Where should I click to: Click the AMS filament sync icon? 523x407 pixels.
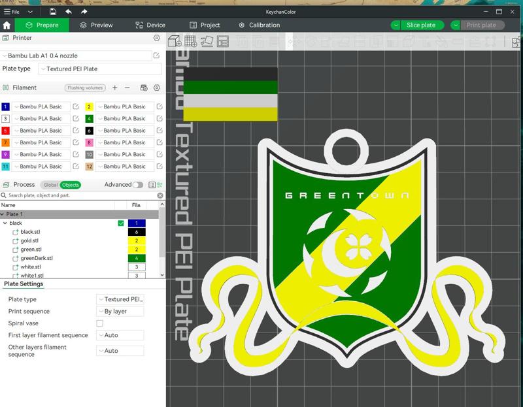coord(144,88)
